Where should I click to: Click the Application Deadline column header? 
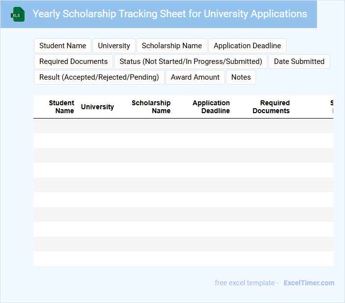[x=211, y=107]
